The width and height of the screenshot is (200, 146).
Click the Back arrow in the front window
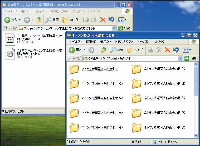[72, 50]
